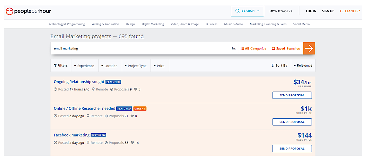Click heart icon on Facebook marketing project
The image size is (374, 159).
(x=132, y=143)
